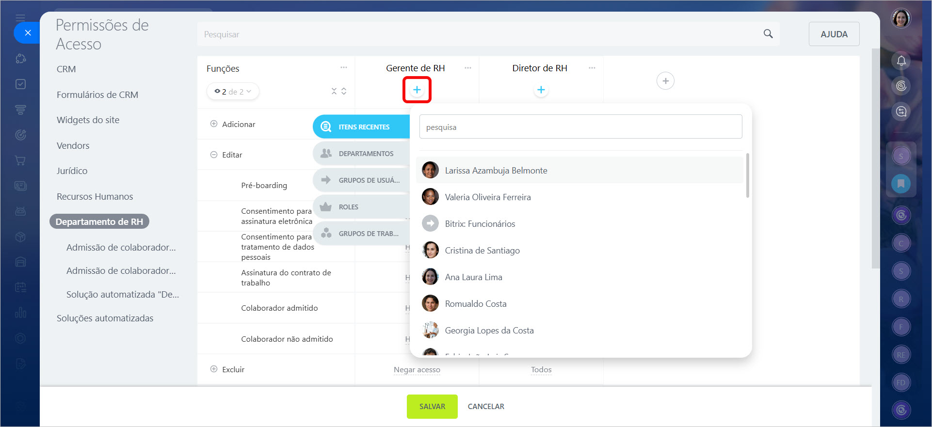
Task: Switch to Roles tab
Action: coord(361,206)
